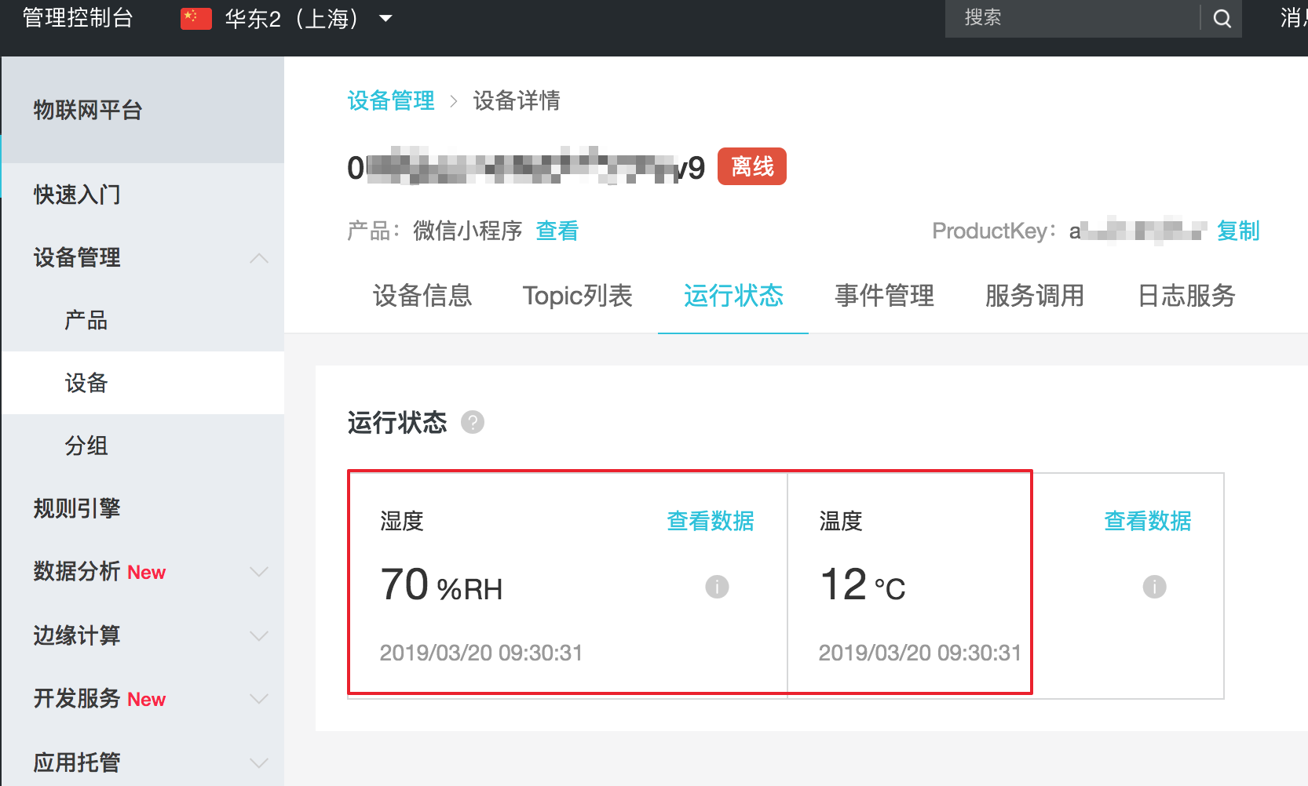Select 分组 in sidebar
1308x786 pixels.
[86, 446]
